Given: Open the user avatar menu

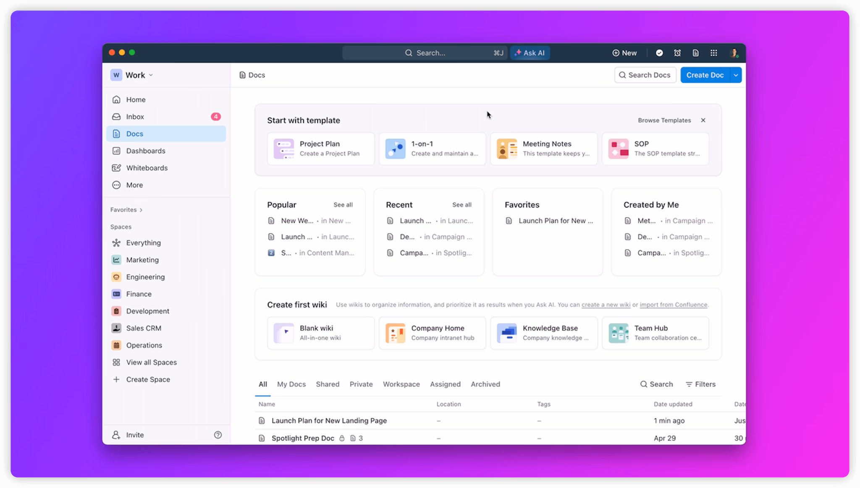Looking at the screenshot, I should click(x=734, y=53).
